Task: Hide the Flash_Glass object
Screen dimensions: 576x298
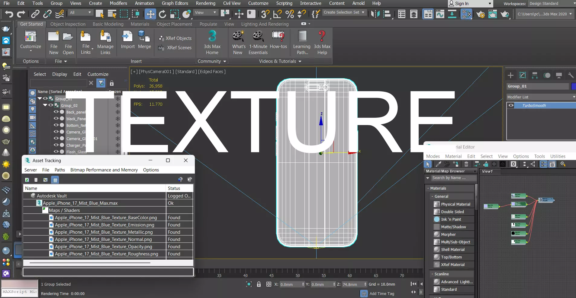Action: (x=56, y=152)
